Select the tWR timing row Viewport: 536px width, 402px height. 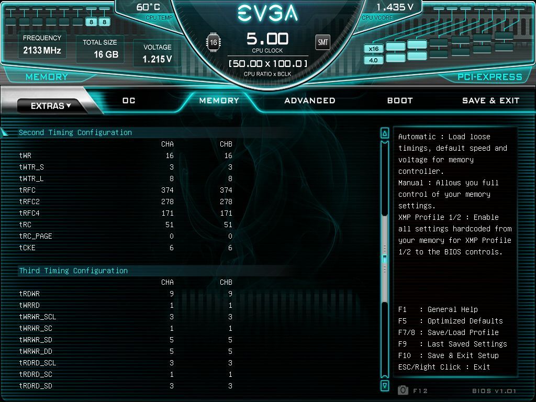[x=126, y=155]
